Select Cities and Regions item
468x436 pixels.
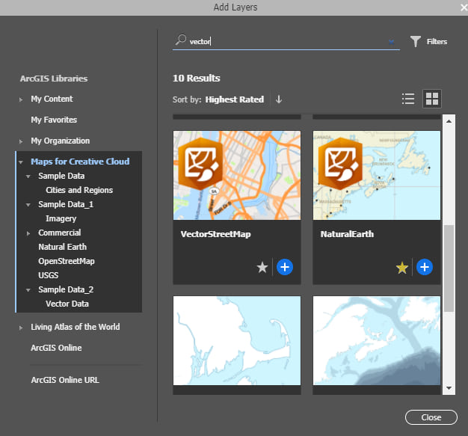(79, 190)
